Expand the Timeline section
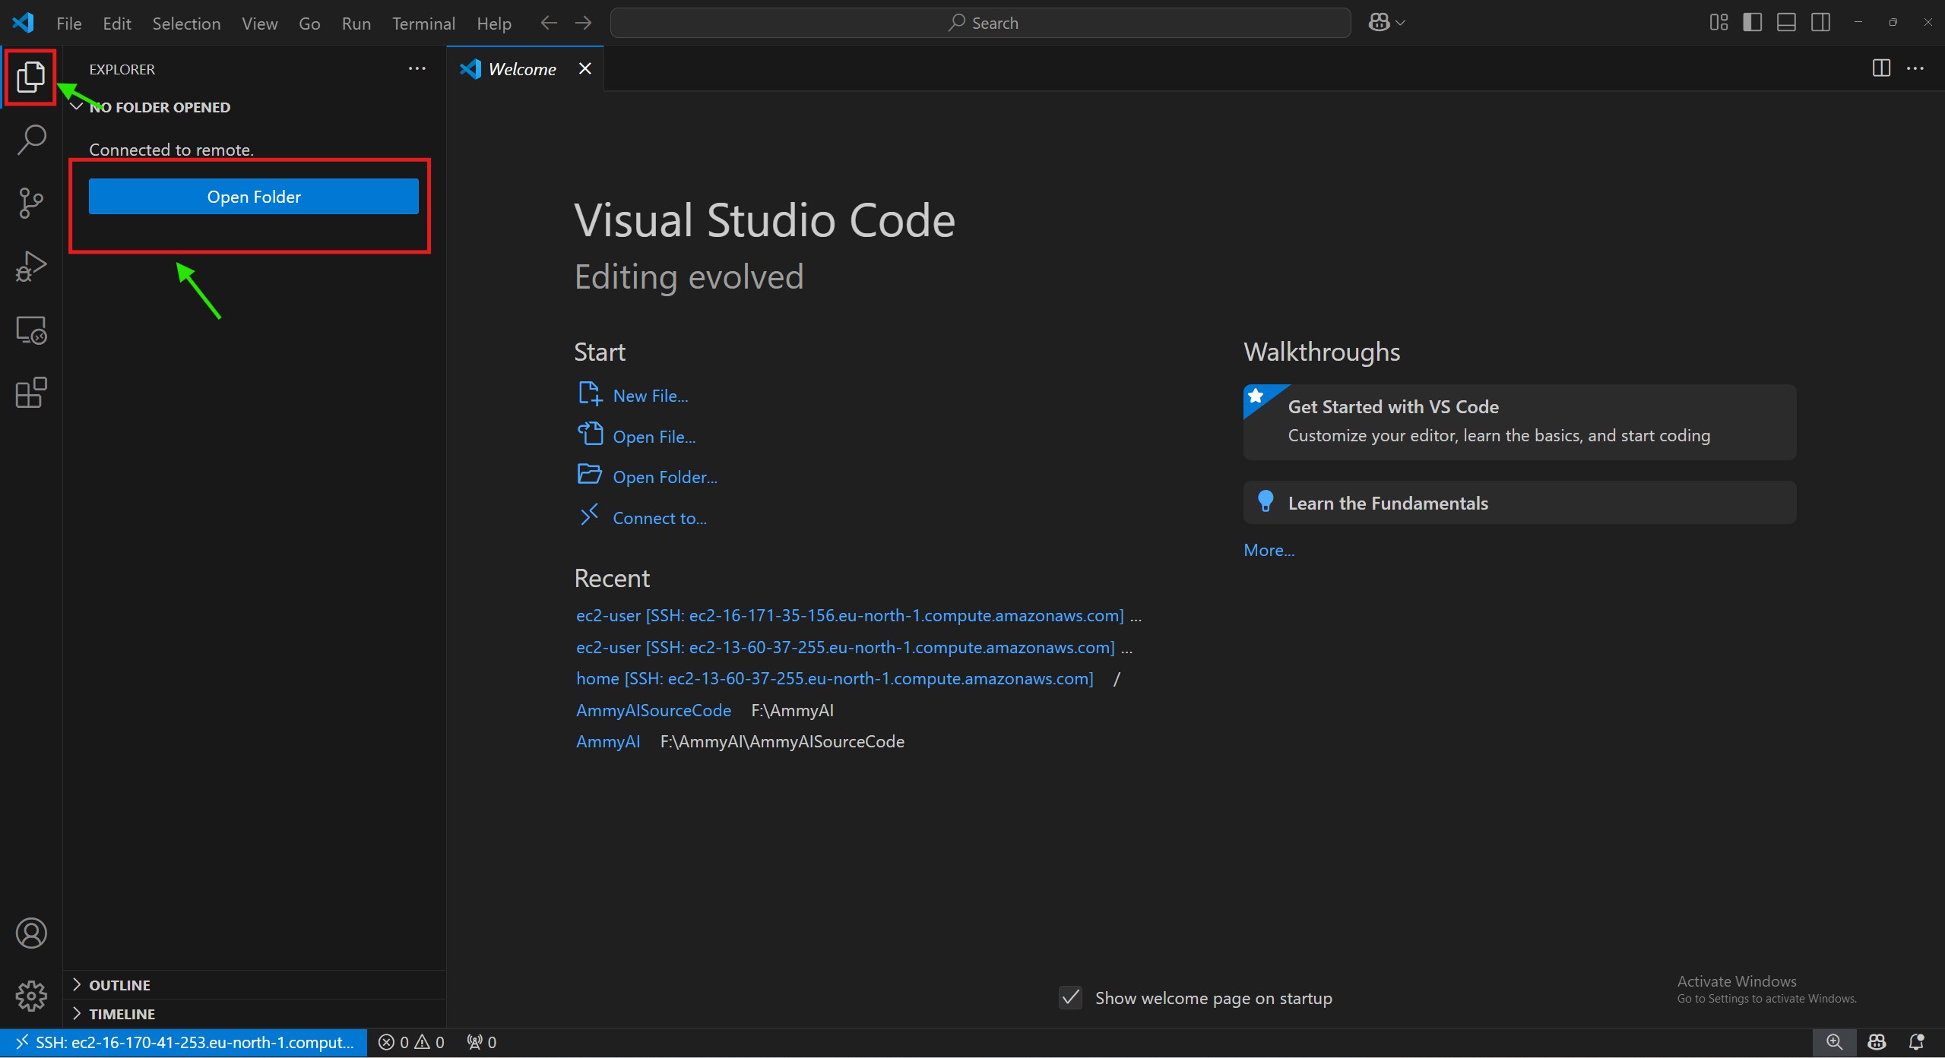This screenshot has height=1058, width=1945. pos(122,1014)
